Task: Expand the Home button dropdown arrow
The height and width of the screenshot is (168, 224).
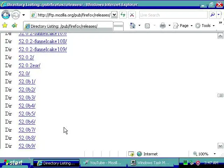Action: [x=139, y=26]
